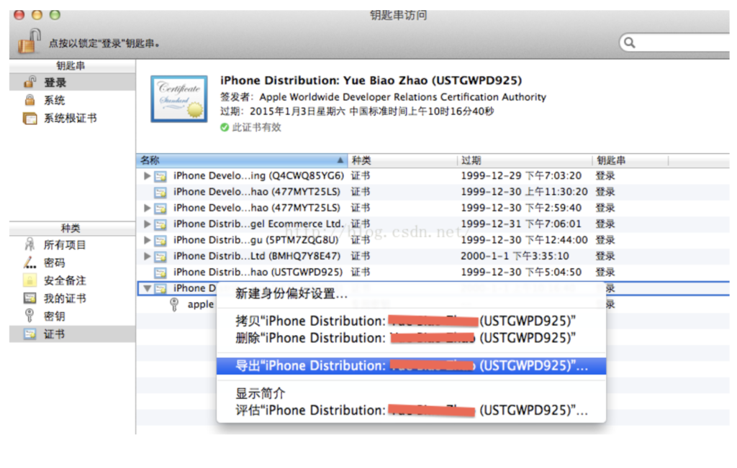Open the 我的证书 category
The height and width of the screenshot is (468, 737).
point(73,298)
